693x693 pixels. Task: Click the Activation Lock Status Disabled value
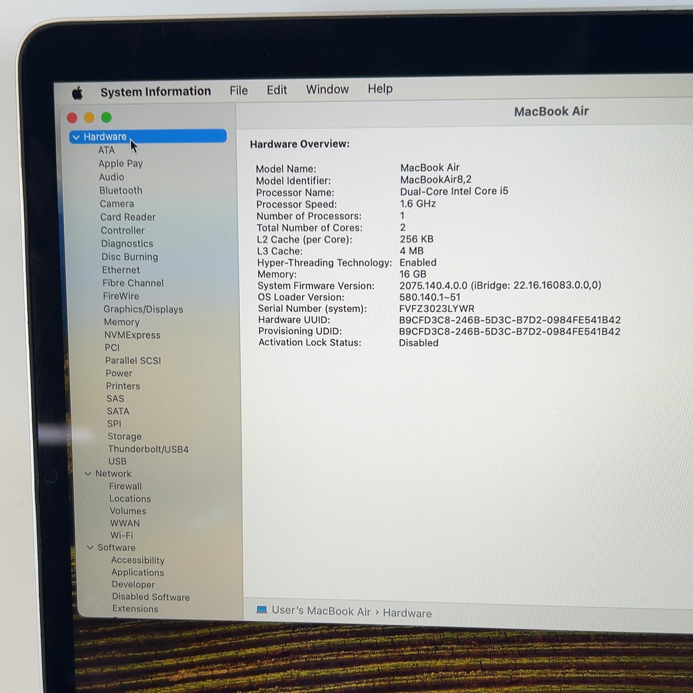tap(419, 343)
